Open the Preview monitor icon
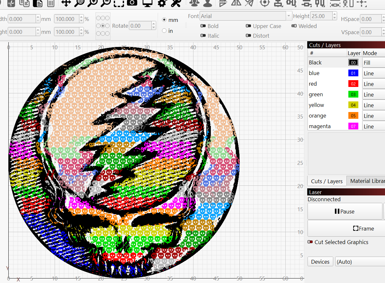Image resolution: width=385 pixels, height=283 pixels. [x=147, y=3]
